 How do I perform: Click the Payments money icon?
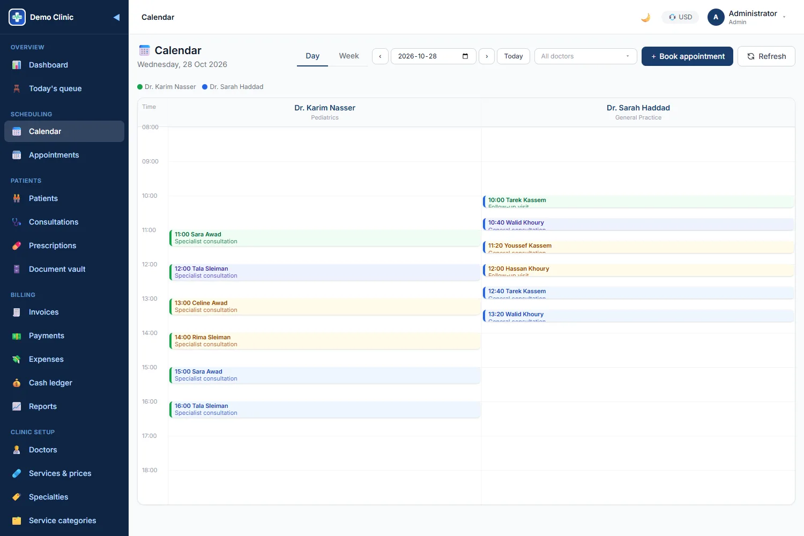click(17, 336)
